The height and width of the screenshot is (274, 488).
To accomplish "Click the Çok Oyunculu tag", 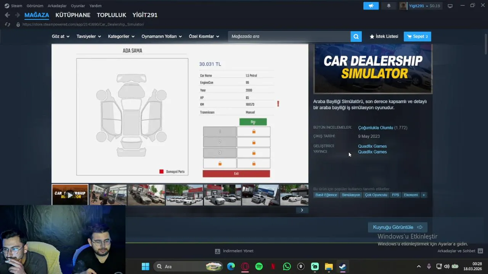I will (376, 195).
